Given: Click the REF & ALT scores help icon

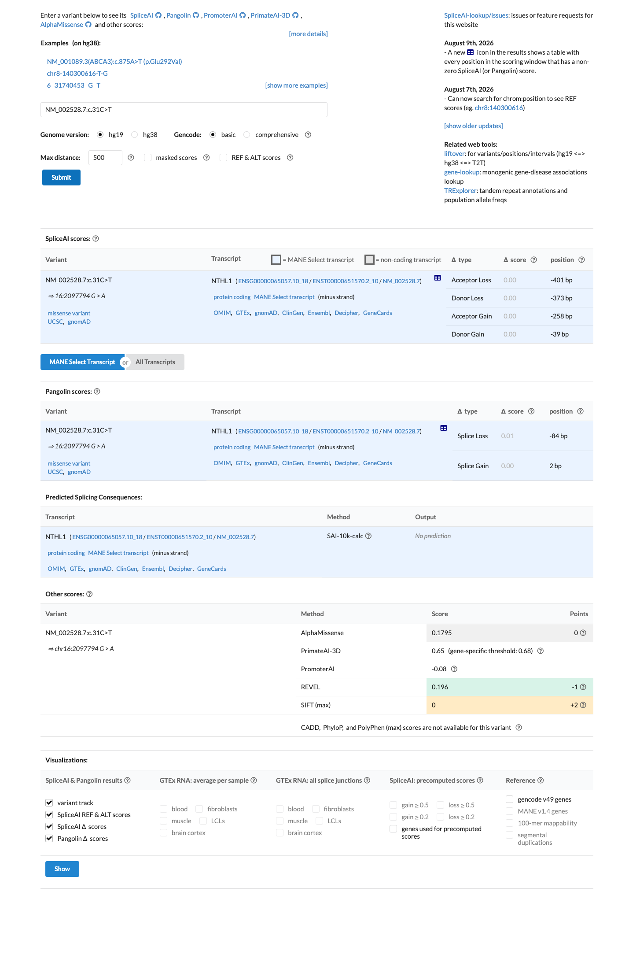Looking at the screenshot, I should [x=290, y=158].
